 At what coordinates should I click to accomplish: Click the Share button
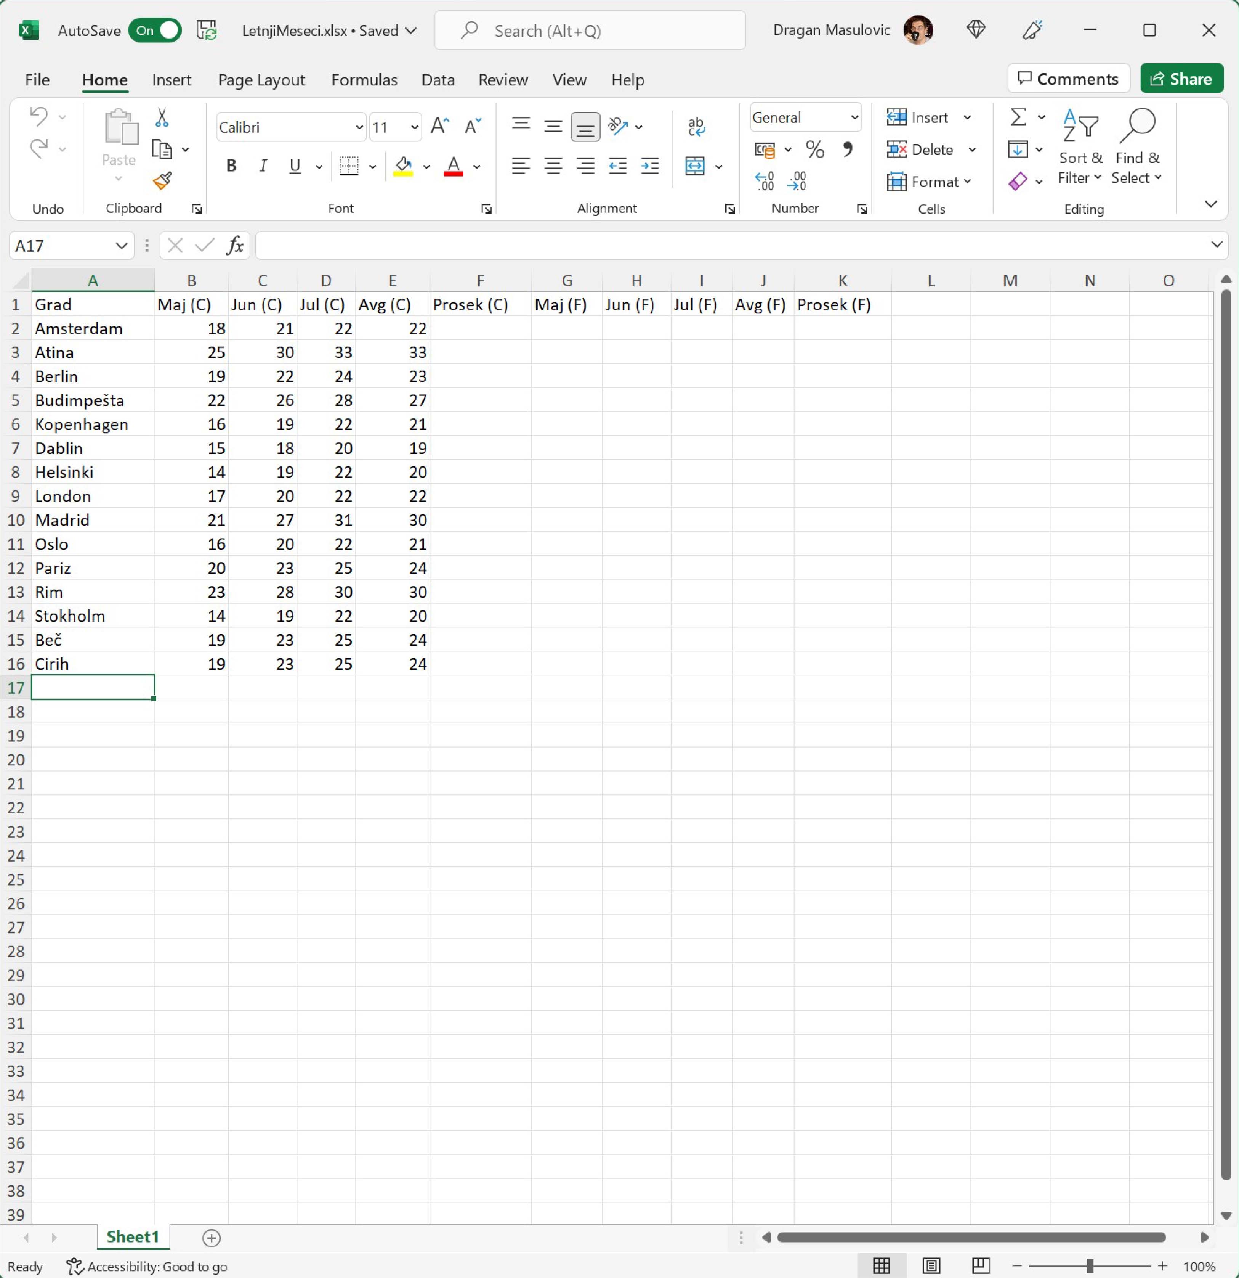tap(1181, 79)
